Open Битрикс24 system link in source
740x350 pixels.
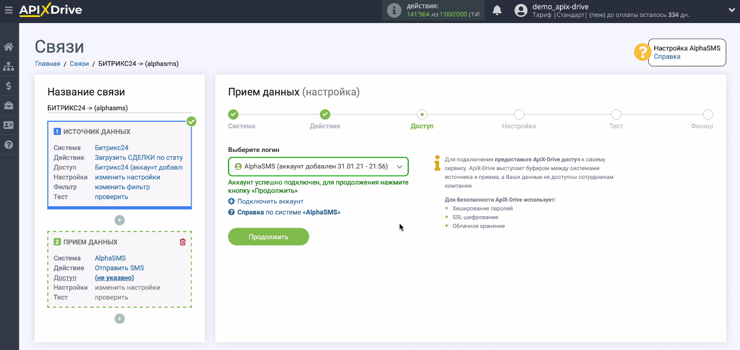tap(112, 148)
